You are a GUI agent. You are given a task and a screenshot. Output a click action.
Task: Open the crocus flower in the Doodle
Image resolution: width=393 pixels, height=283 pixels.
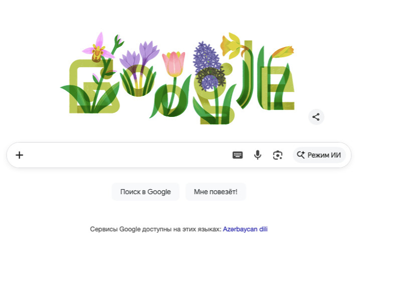[x=139, y=54]
